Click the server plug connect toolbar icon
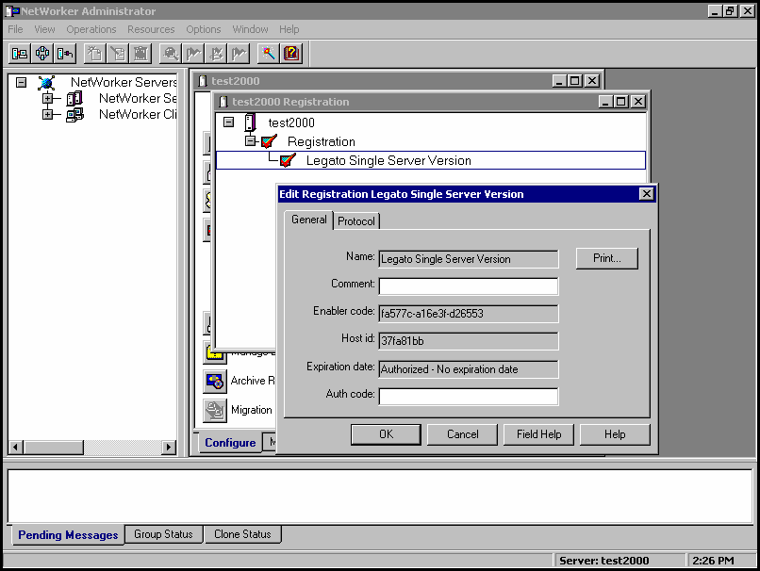 [65, 54]
